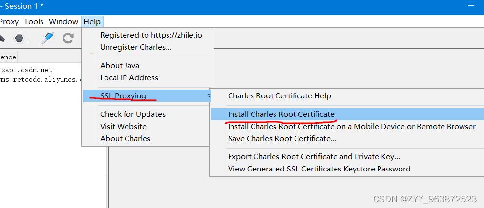Select the csdn.net host entry

tap(26, 70)
